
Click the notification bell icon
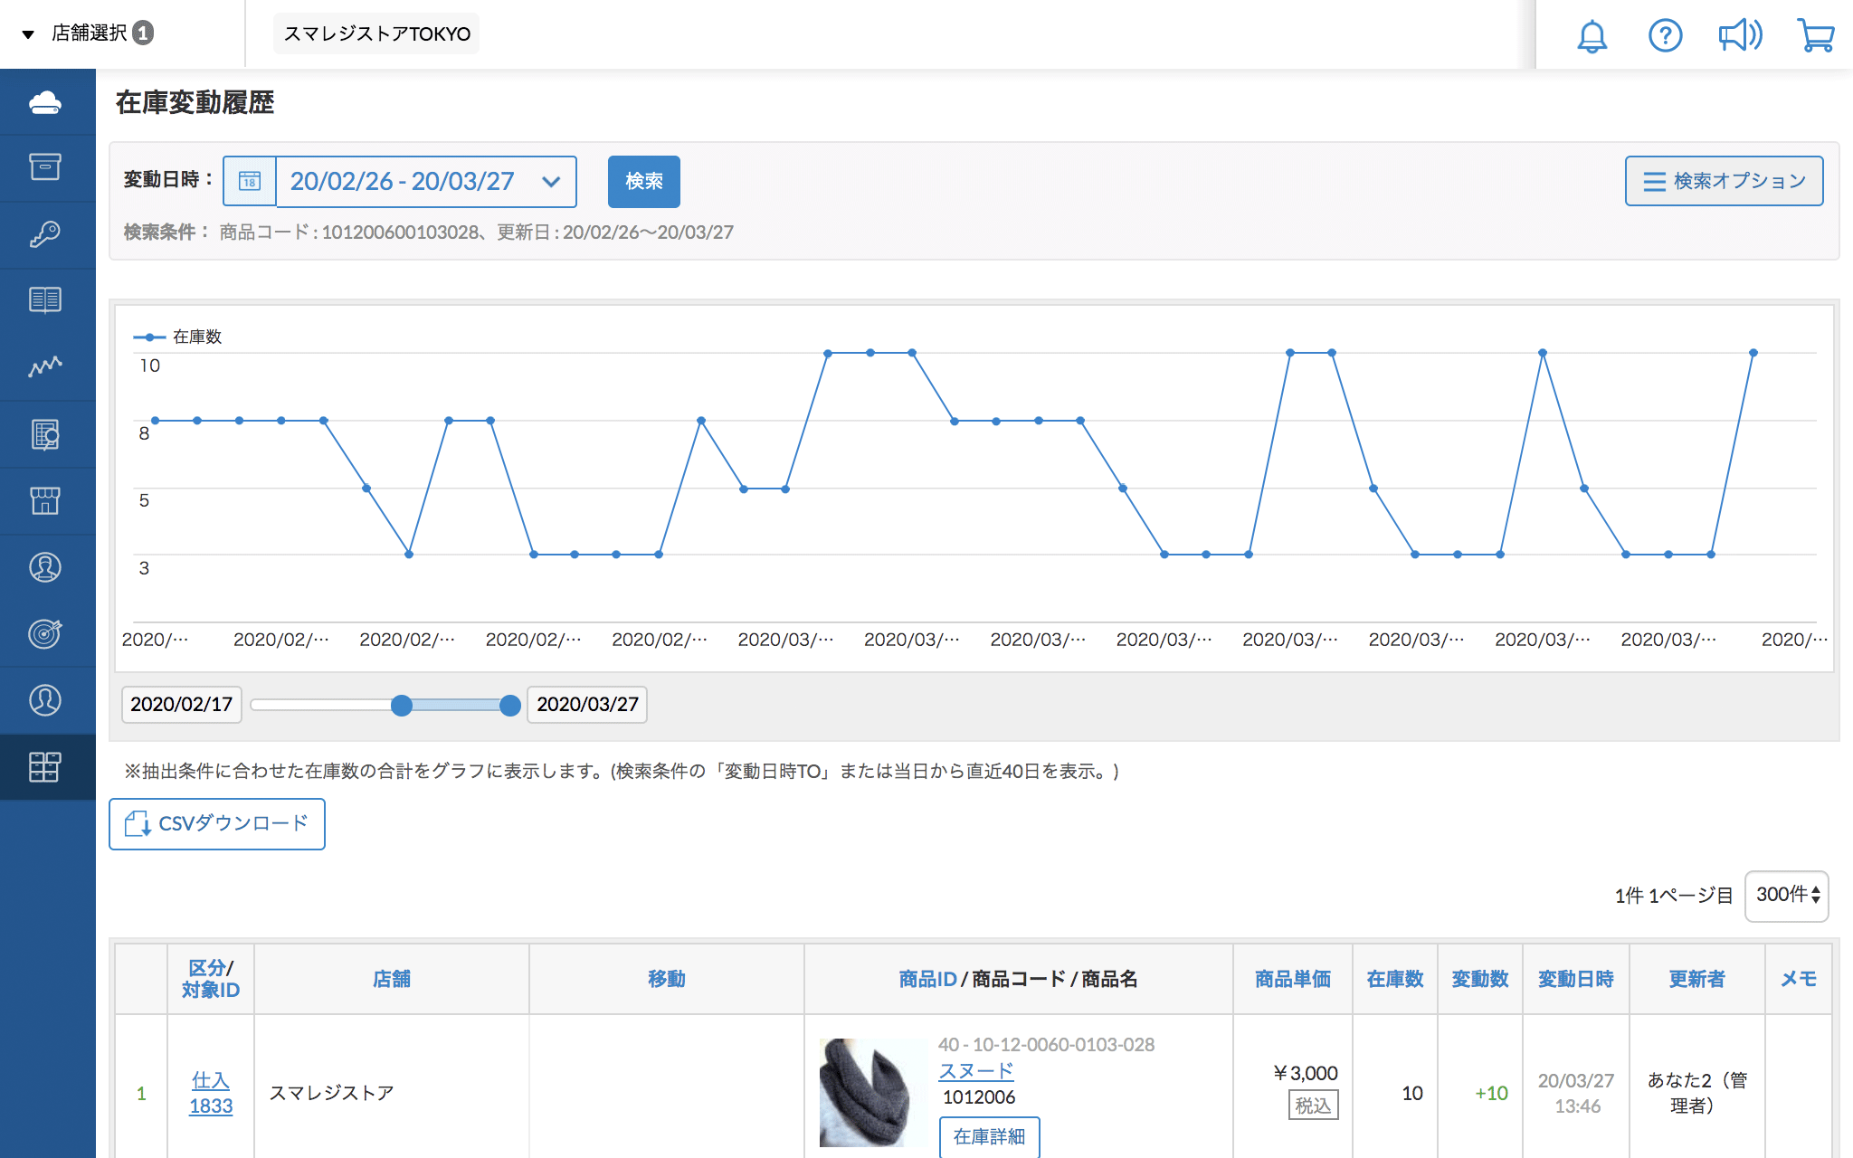(1592, 36)
